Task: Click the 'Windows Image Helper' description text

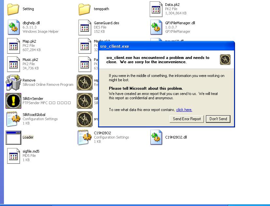Action: (x=41, y=31)
